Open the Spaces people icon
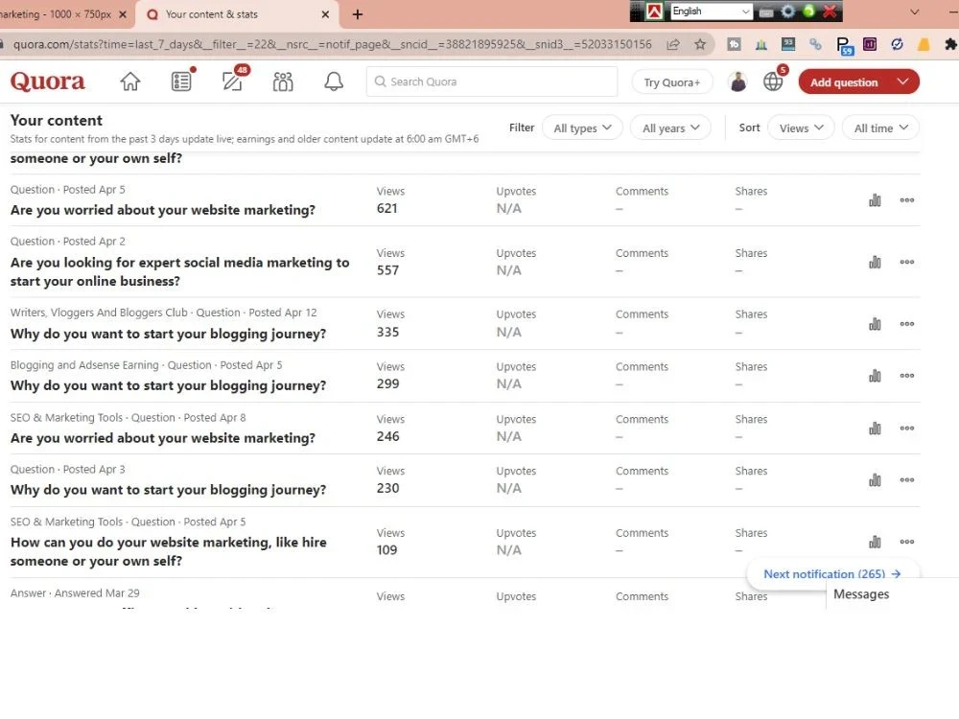This screenshot has width=959, height=719. (x=283, y=81)
